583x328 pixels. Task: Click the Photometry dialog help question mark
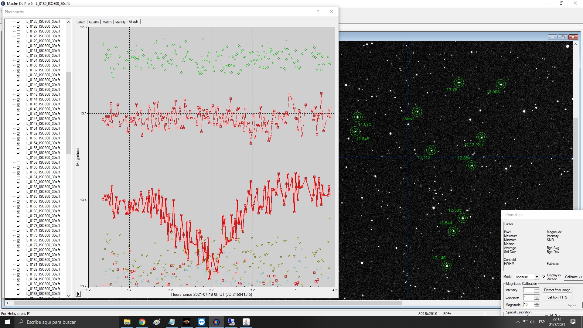point(318,12)
